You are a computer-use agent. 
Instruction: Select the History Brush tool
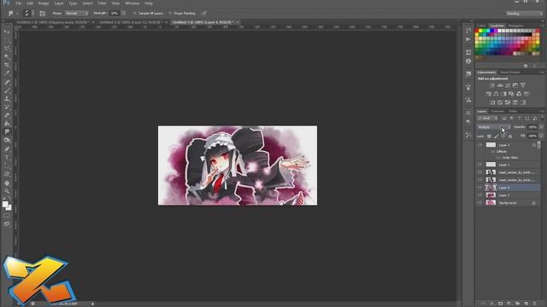point(7,107)
